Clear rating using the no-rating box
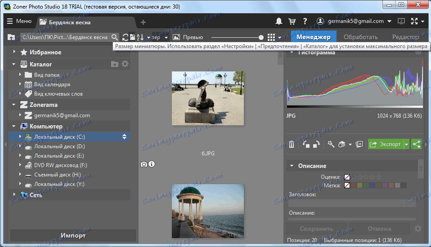This screenshot has height=247, width=431. 347,177
